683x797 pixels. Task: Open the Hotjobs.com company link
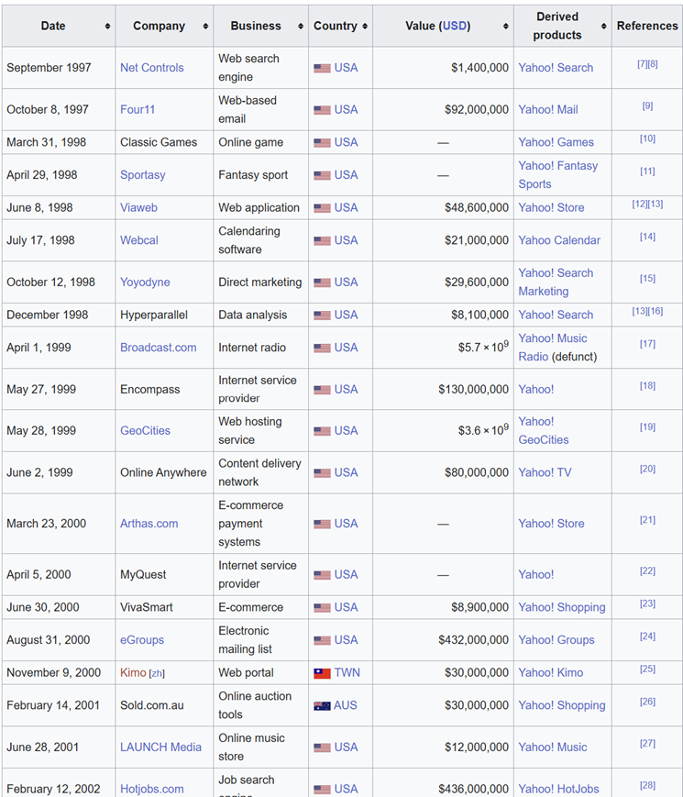click(152, 789)
